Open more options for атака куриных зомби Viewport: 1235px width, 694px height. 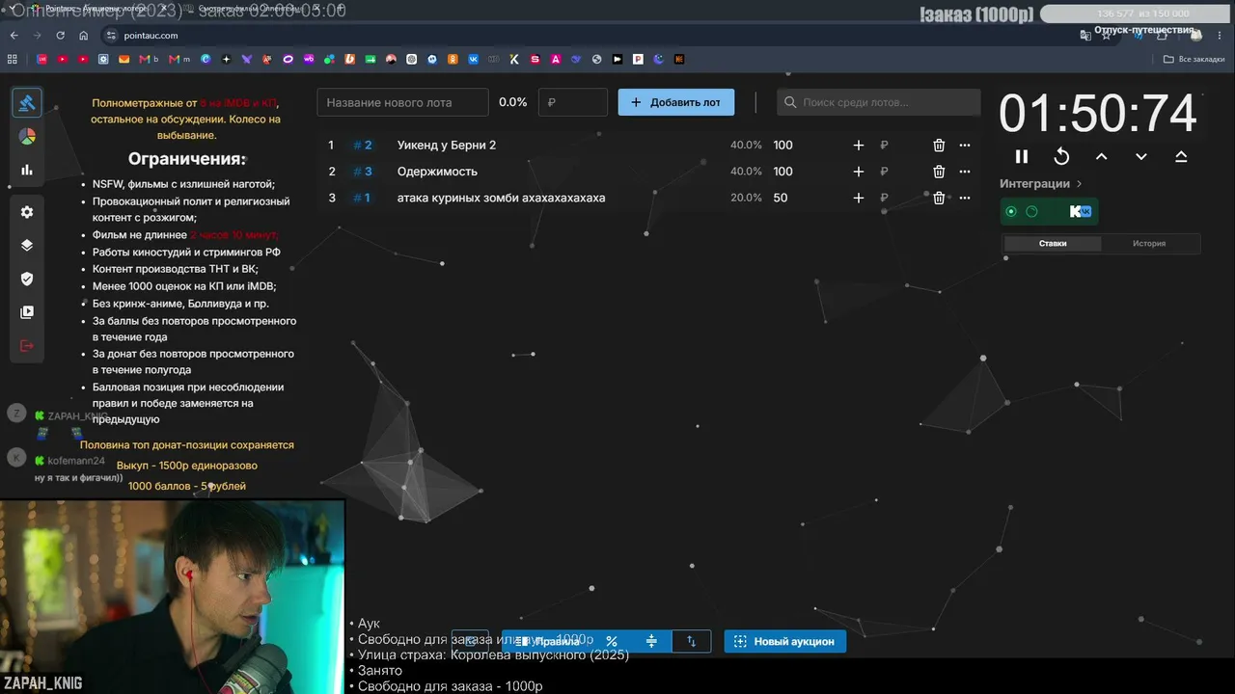[965, 198]
